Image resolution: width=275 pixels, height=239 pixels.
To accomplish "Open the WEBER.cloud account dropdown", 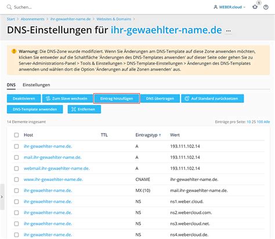I will [x=230, y=7].
